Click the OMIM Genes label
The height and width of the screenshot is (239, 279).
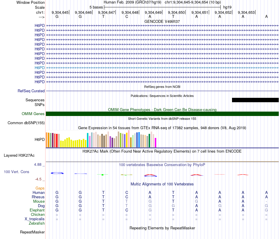33,114
